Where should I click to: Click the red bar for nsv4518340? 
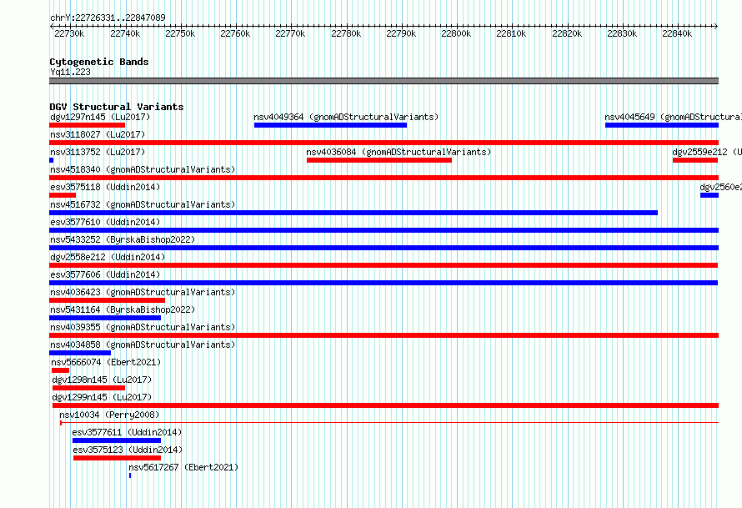pyautogui.click(x=384, y=178)
